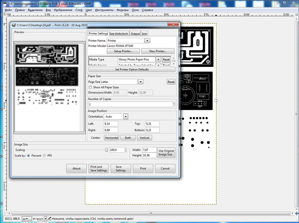This screenshot has height=223, width=299.
Task: Center image with Vertical button
Action: [144, 138]
